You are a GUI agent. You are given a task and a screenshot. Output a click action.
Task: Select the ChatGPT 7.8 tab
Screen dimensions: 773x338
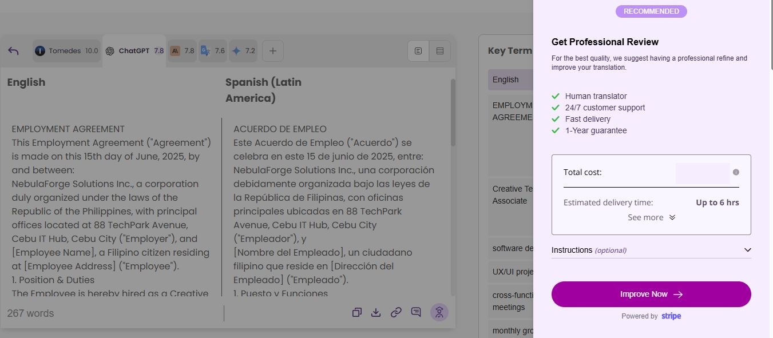coord(135,51)
